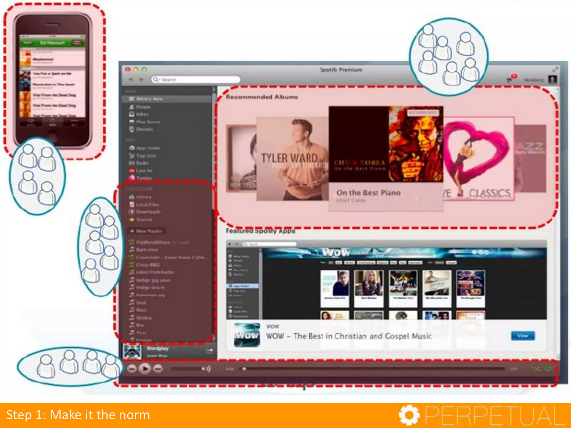Click the New Playlist button
The image size is (571, 428).
(147, 231)
